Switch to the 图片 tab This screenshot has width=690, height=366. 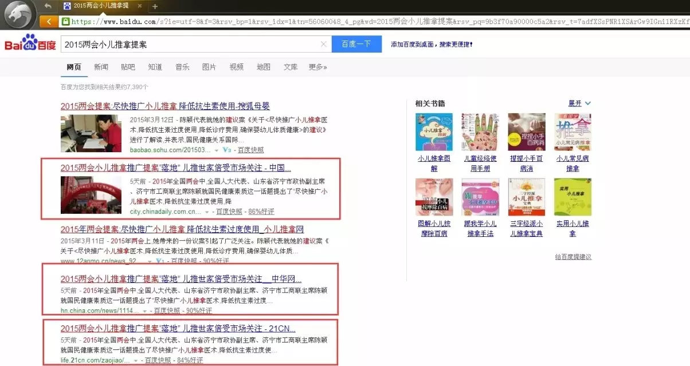[209, 67]
